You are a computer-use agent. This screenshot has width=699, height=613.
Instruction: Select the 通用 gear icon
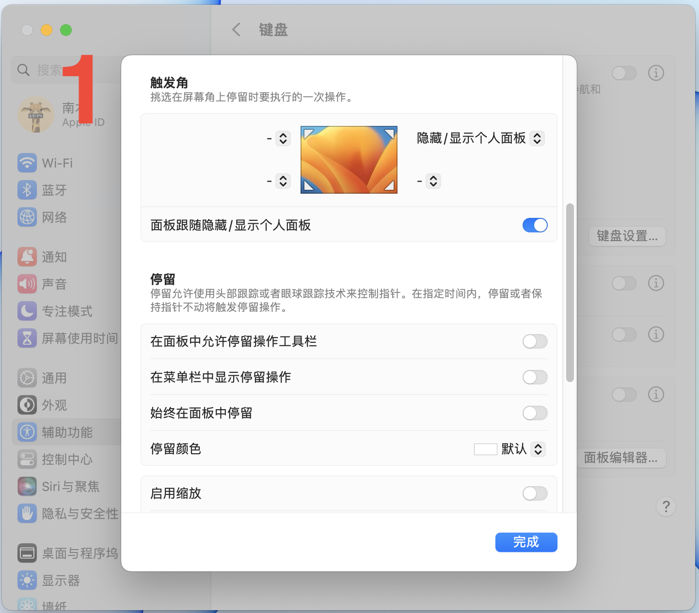27,378
